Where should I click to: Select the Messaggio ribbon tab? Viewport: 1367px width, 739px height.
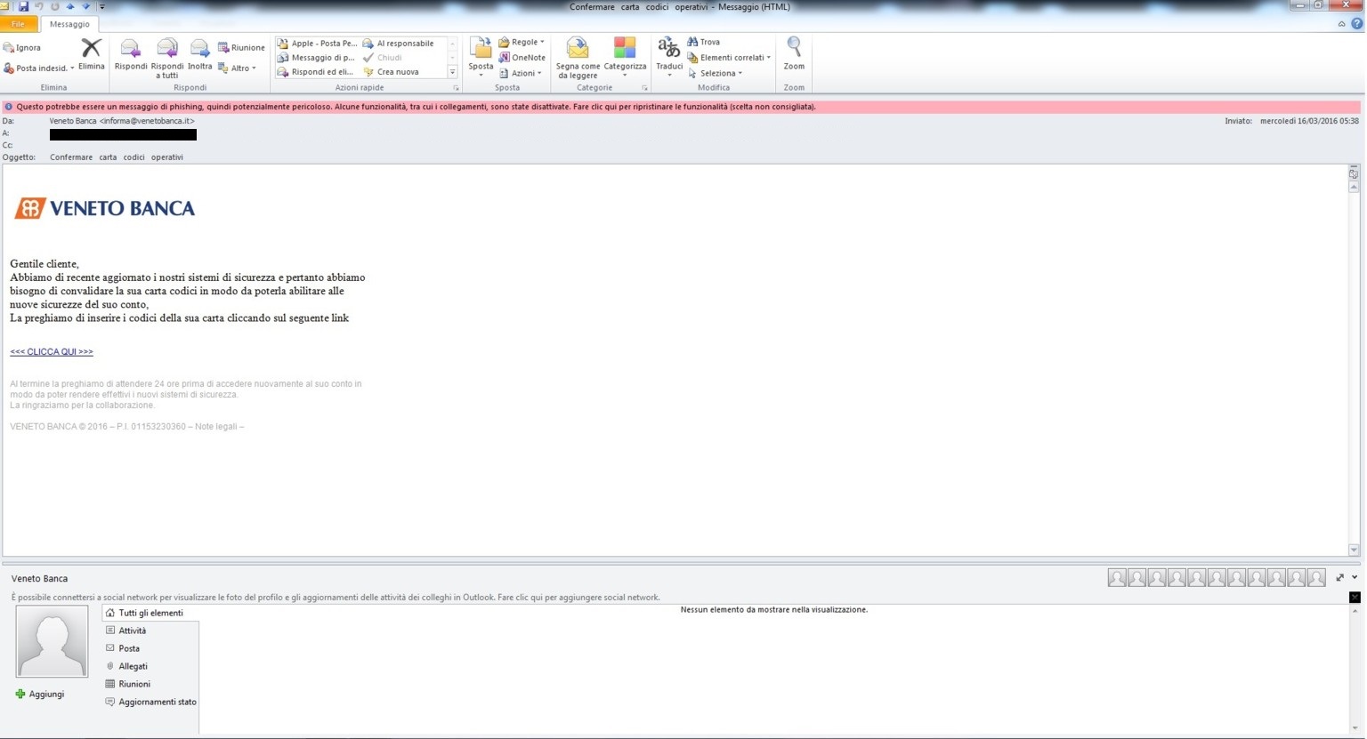[69, 24]
